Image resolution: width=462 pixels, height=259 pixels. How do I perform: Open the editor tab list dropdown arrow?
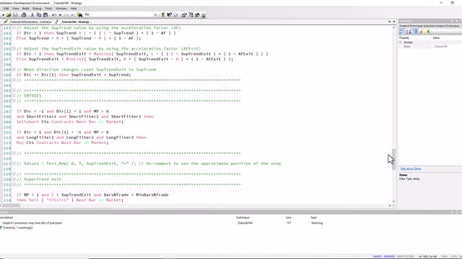coord(390,22)
